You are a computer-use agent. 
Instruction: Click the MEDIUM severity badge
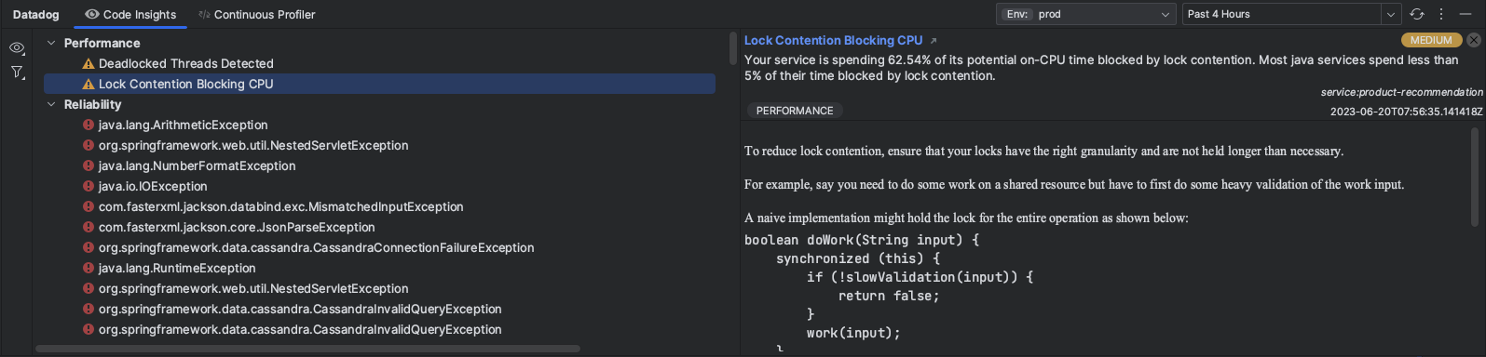coord(1431,40)
